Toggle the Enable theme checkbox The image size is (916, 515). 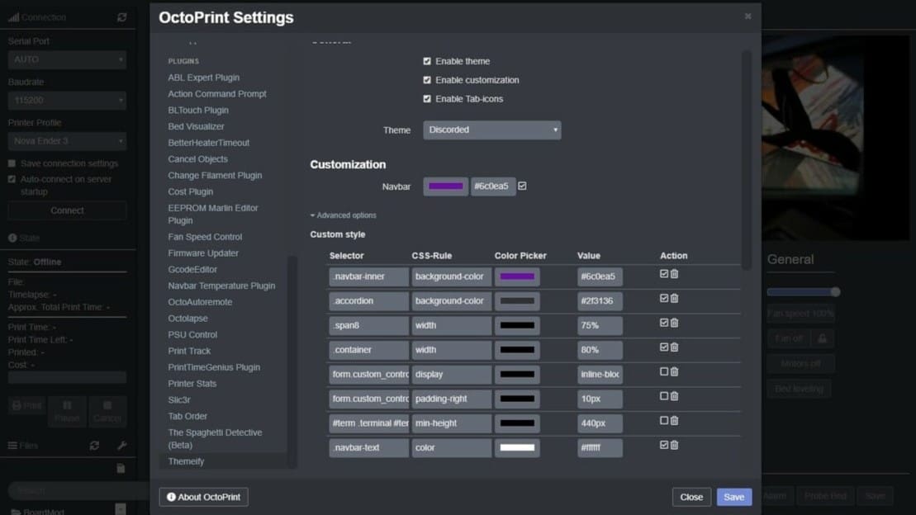(427, 61)
